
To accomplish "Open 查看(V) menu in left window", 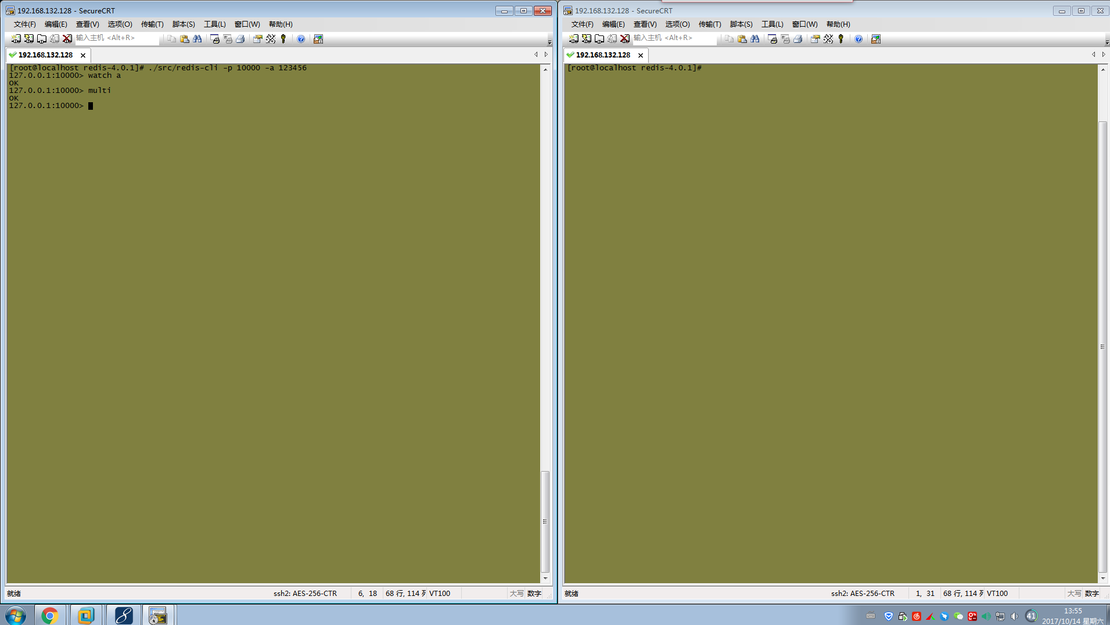I will (87, 24).
